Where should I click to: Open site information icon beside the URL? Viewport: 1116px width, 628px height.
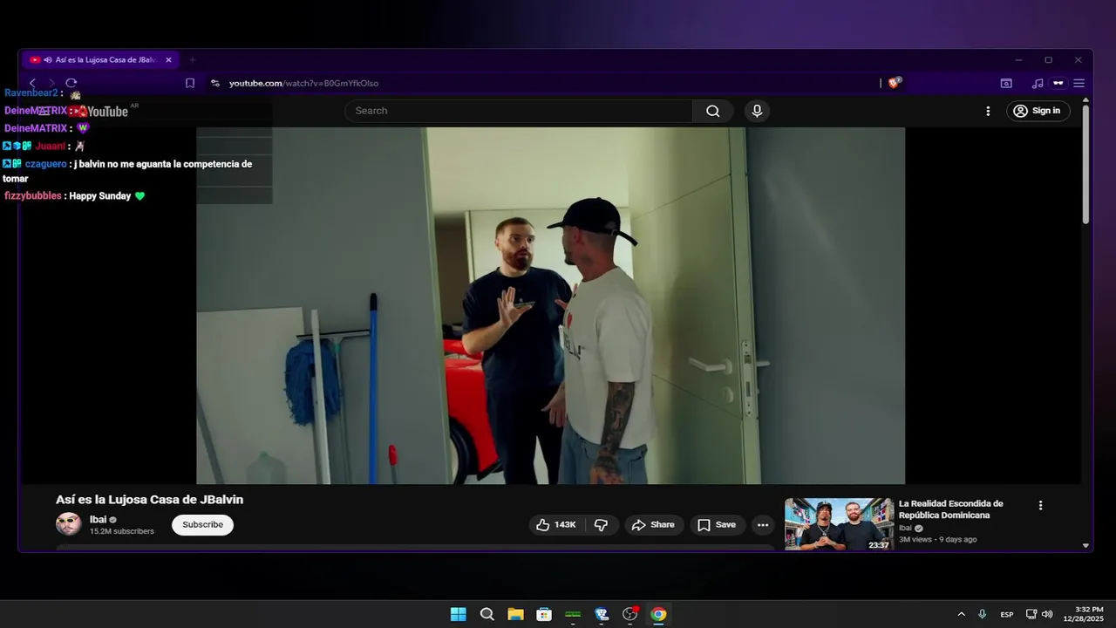pos(215,83)
